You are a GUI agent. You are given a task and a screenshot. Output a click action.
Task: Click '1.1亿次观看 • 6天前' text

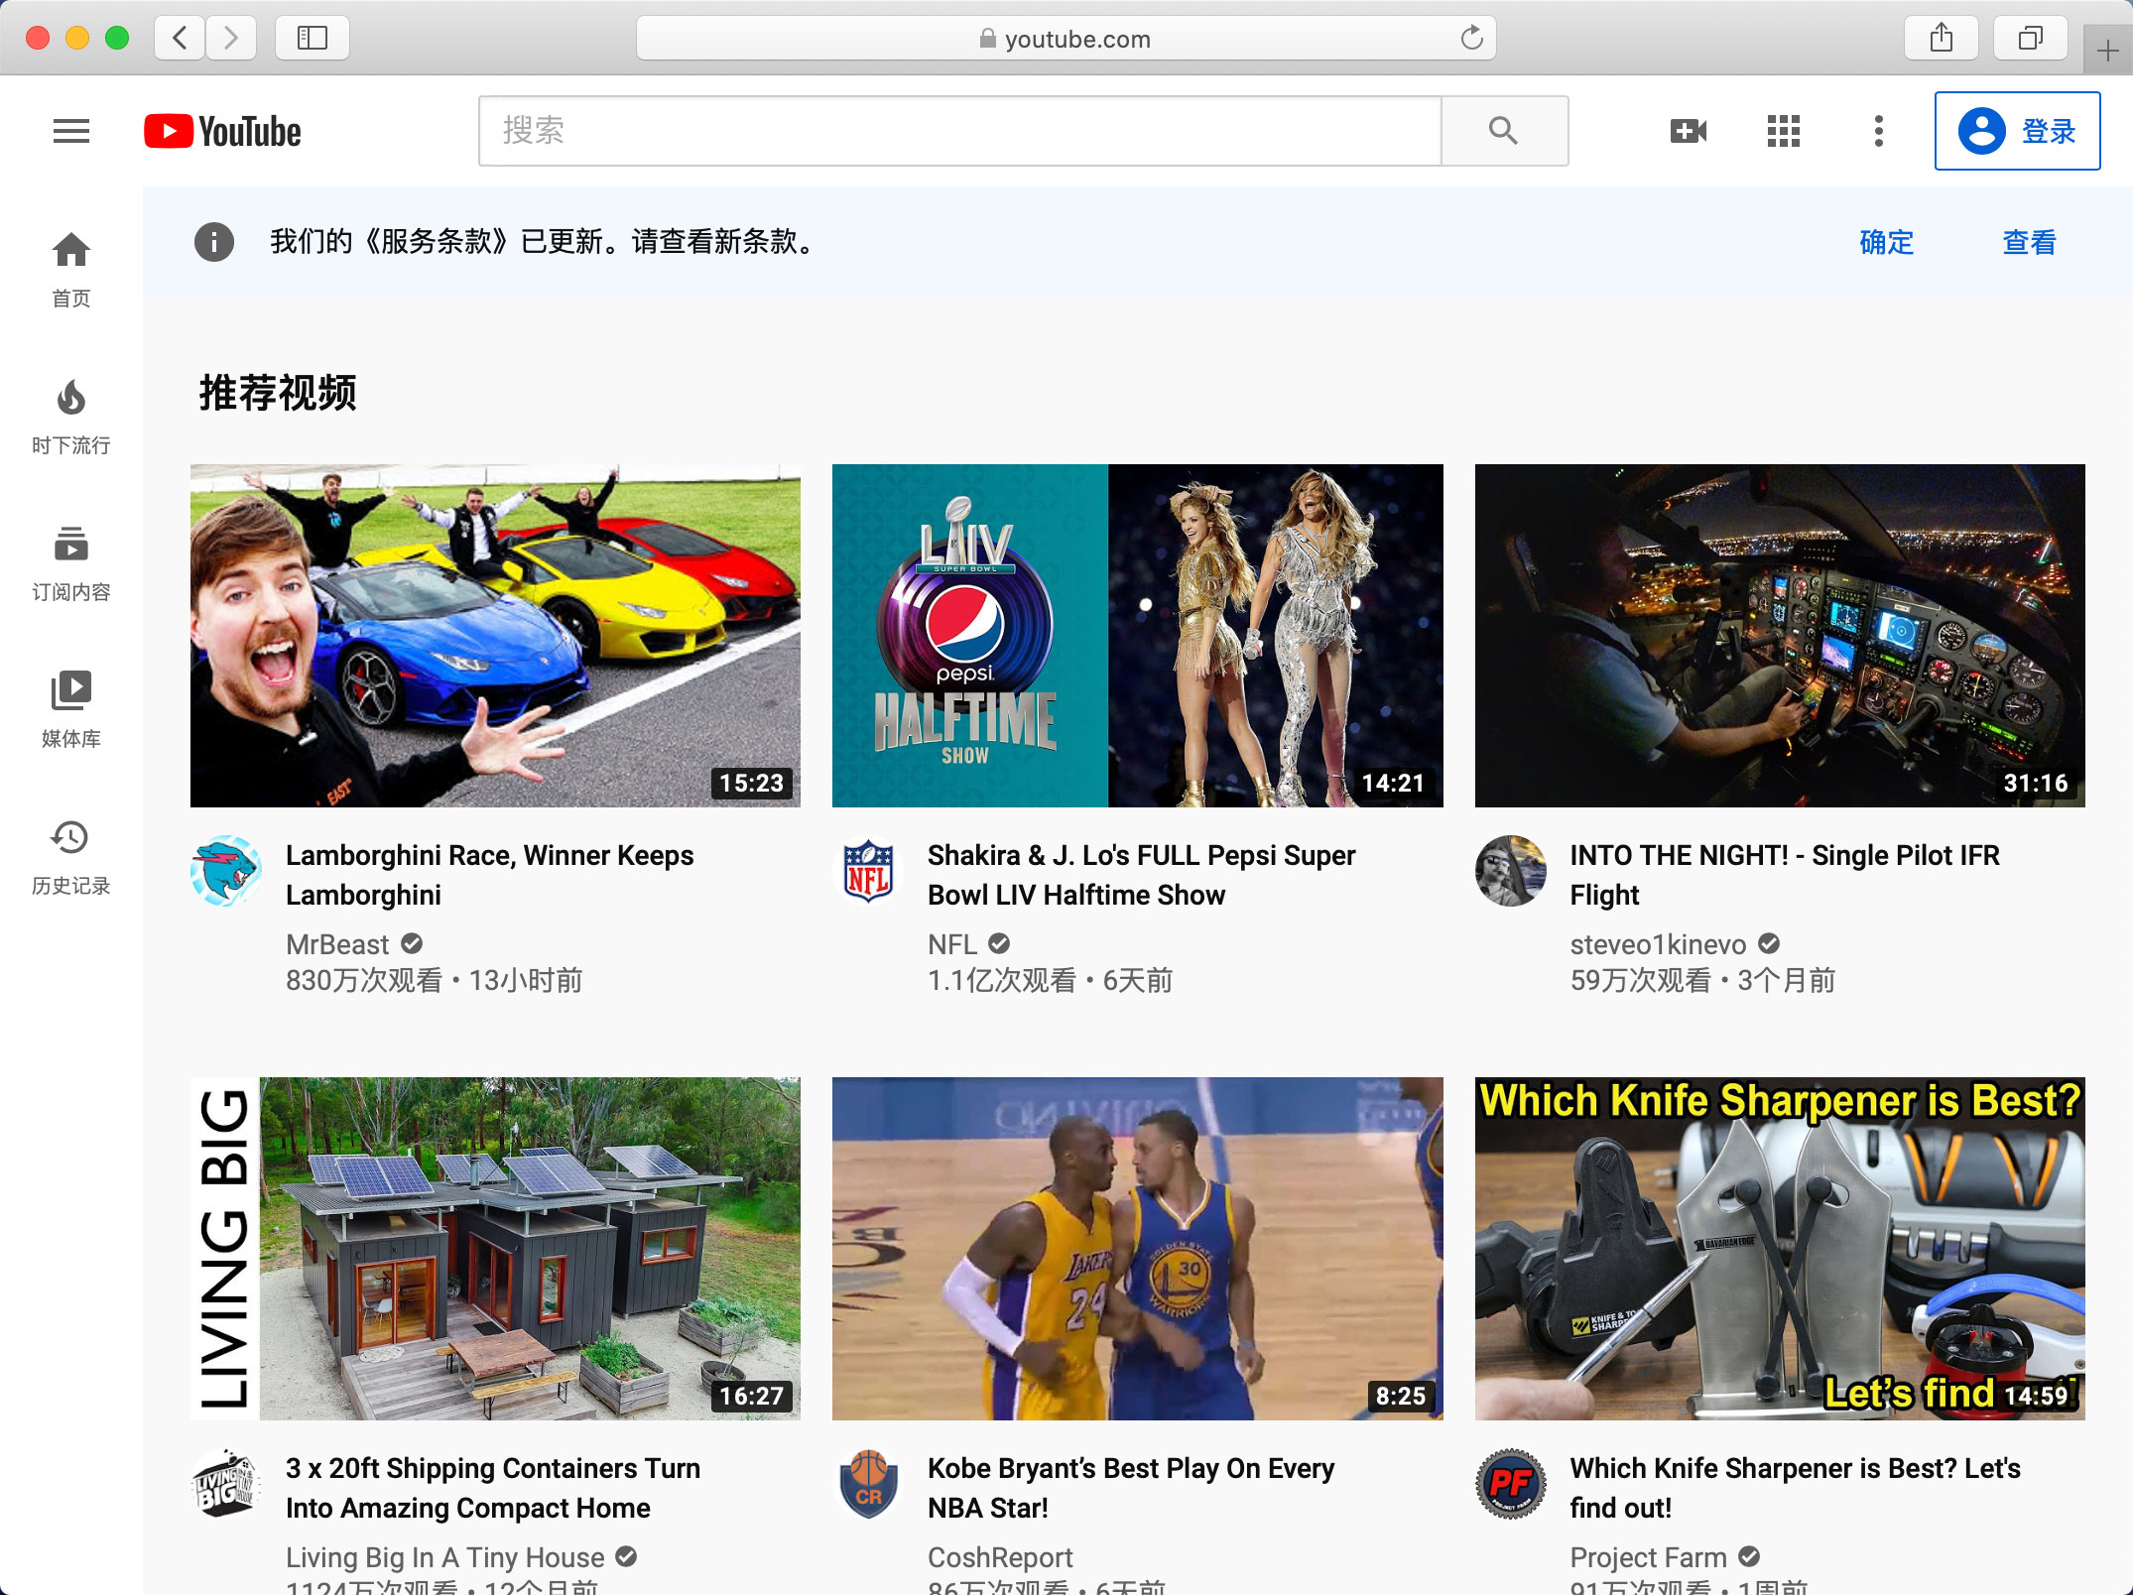(x=1051, y=980)
